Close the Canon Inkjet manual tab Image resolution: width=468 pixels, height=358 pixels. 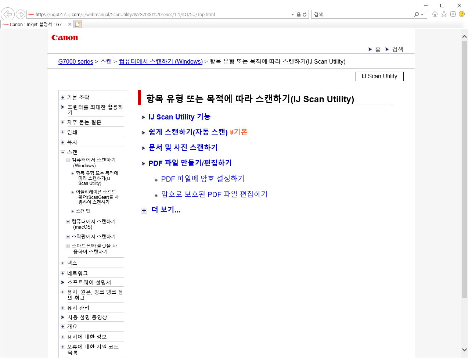point(70,24)
